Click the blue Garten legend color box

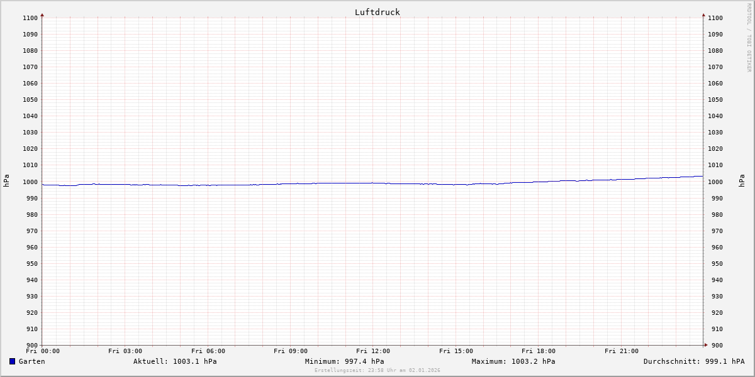(x=12, y=361)
